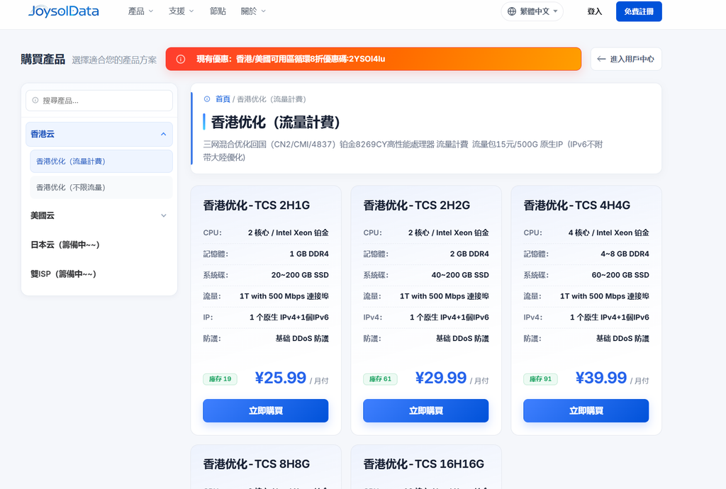The image size is (726, 489).
Task: Click 立即購買 for TCS 2H2G
Action: [x=426, y=411]
